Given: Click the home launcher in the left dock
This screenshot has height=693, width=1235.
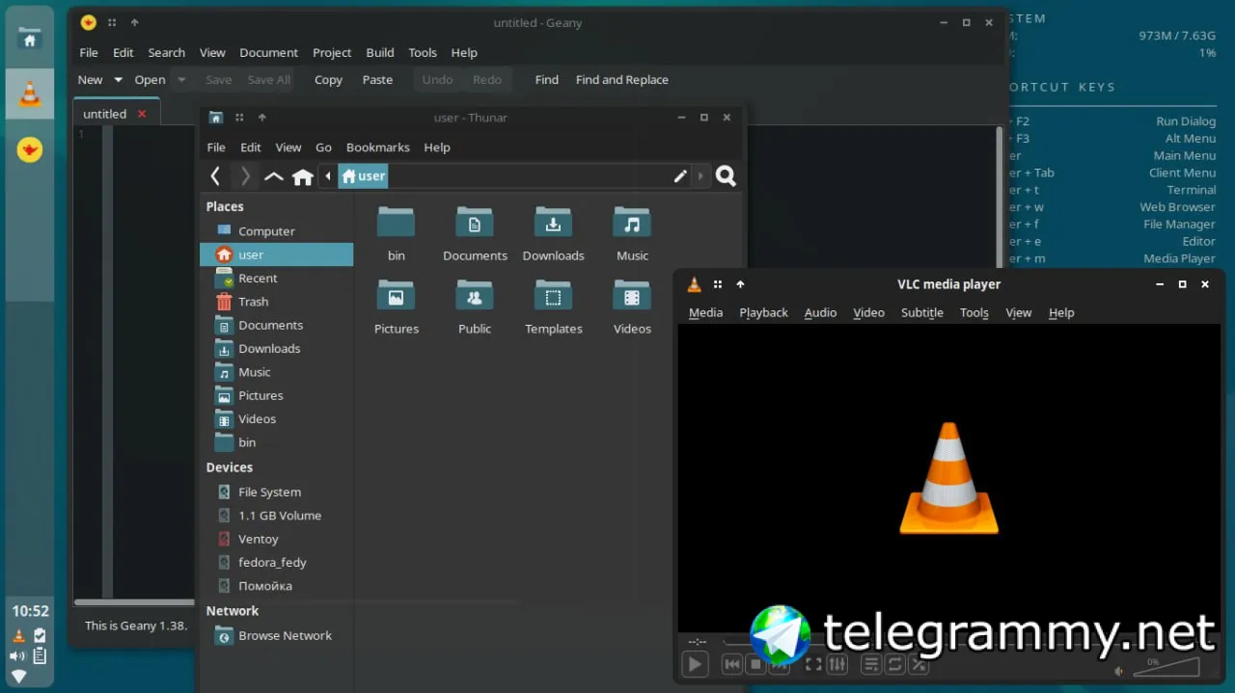Looking at the screenshot, I should point(30,40).
